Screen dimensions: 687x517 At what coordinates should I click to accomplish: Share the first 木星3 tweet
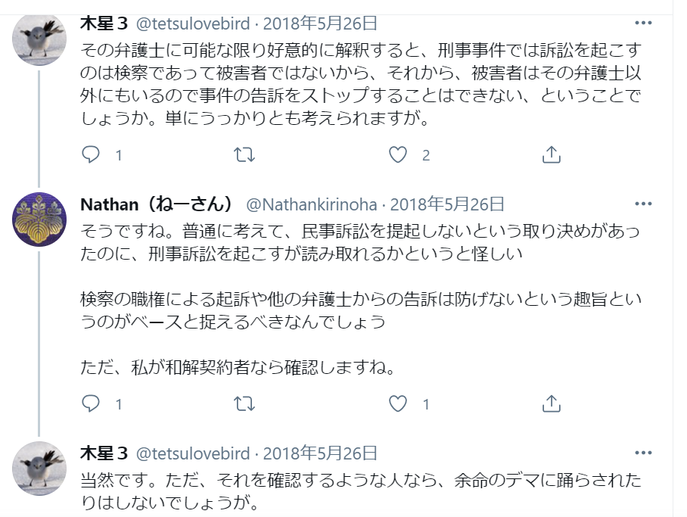coord(552,155)
